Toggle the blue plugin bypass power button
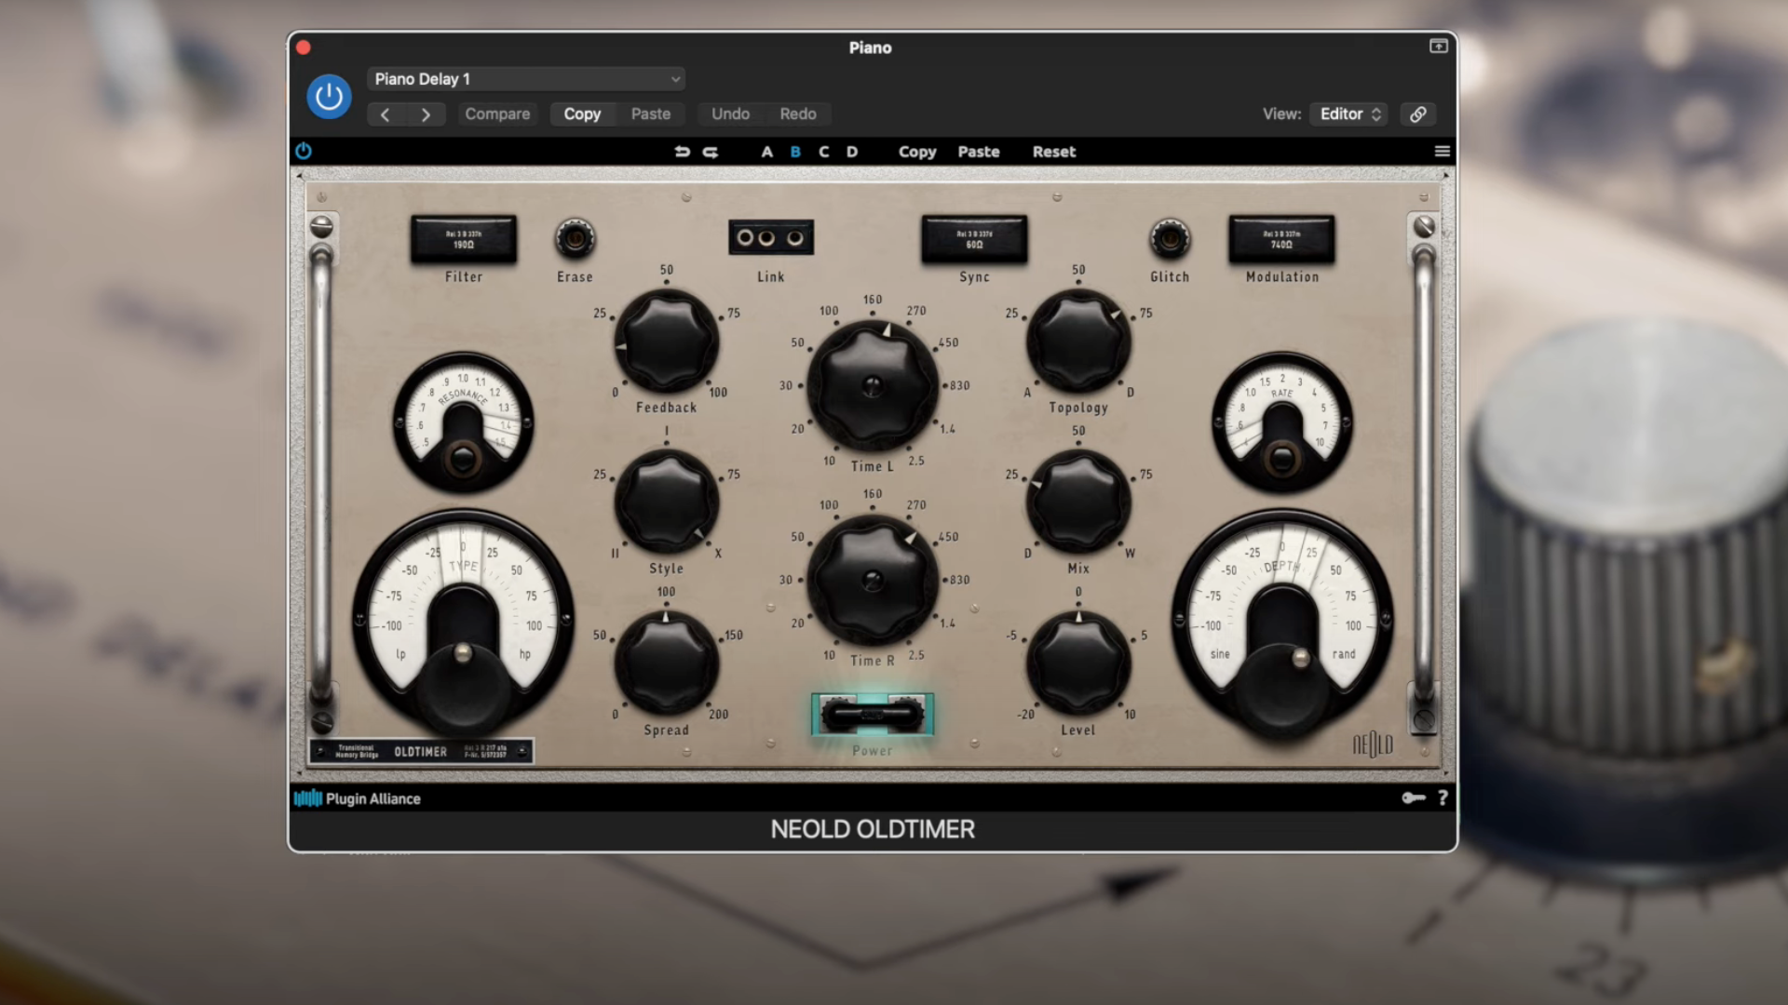The width and height of the screenshot is (1788, 1005). tap(329, 97)
